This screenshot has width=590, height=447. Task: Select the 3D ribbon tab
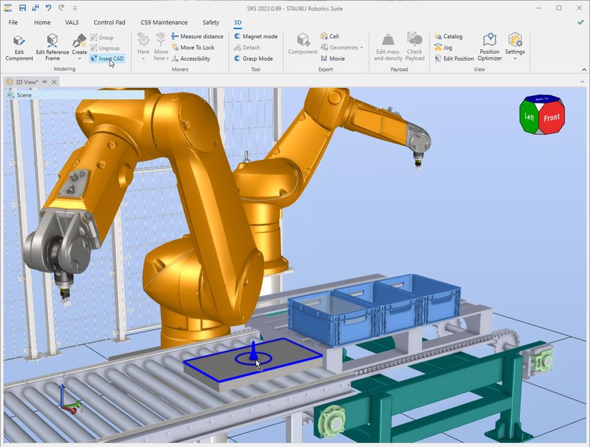coord(237,22)
